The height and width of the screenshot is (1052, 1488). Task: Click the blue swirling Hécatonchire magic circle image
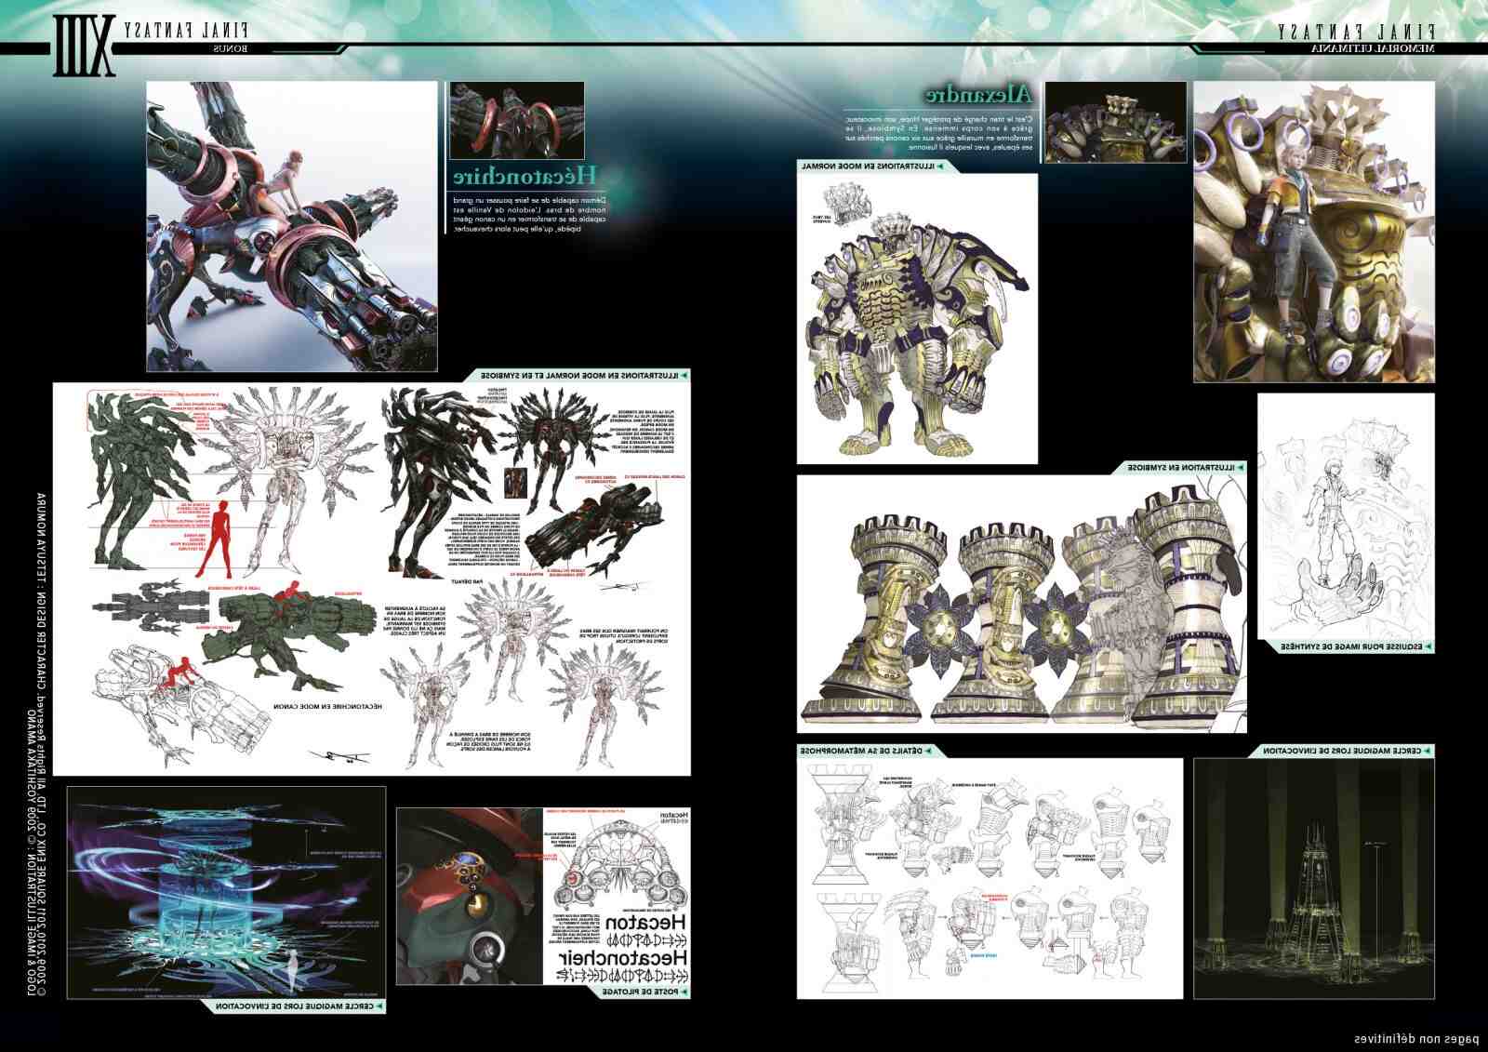[226, 891]
